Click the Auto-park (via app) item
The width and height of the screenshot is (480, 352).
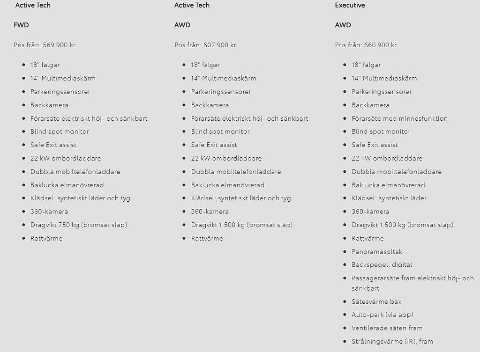pyautogui.click(x=382, y=315)
